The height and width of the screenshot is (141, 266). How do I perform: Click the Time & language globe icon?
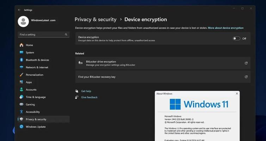click(21, 97)
